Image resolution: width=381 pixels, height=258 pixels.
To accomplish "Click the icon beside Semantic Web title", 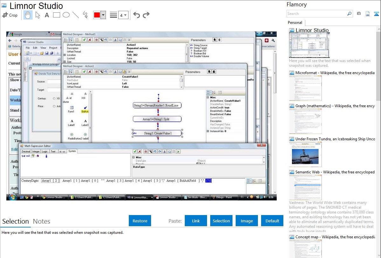I will click(x=292, y=172).
